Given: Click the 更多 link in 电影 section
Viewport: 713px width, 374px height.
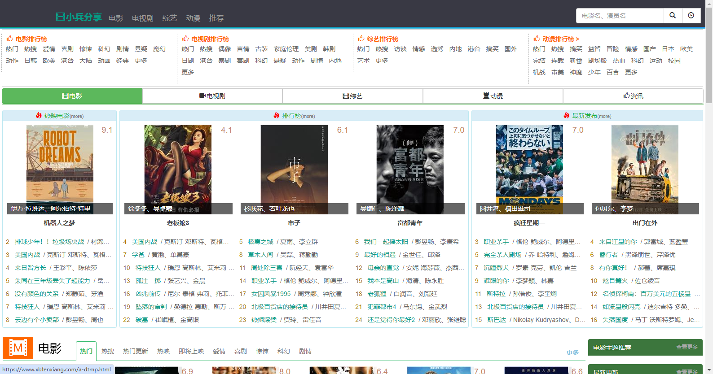Looking at the screenshot, I should [x=572, y=352].
